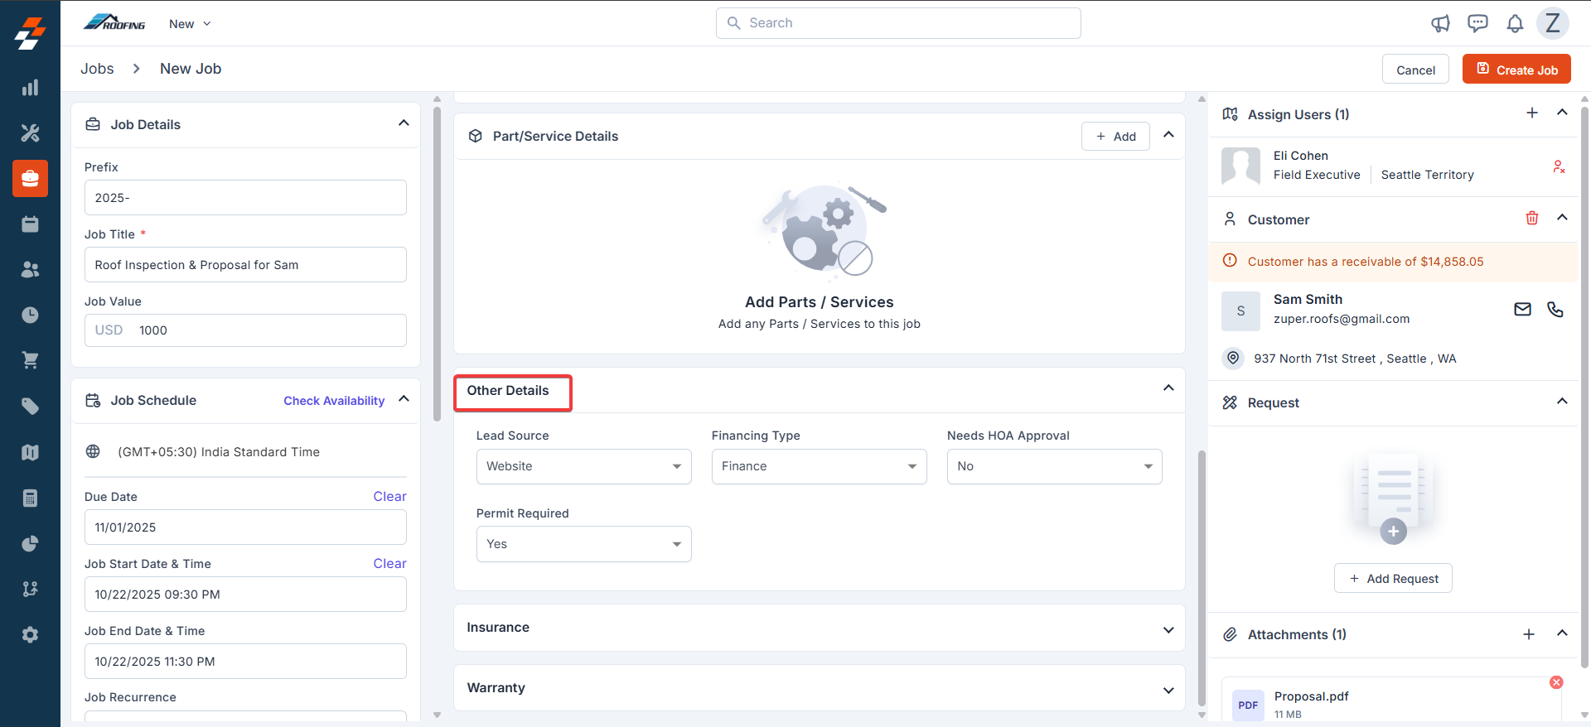
Task: Open the clock timesheet sidebar icon
Action: [30, 315]
